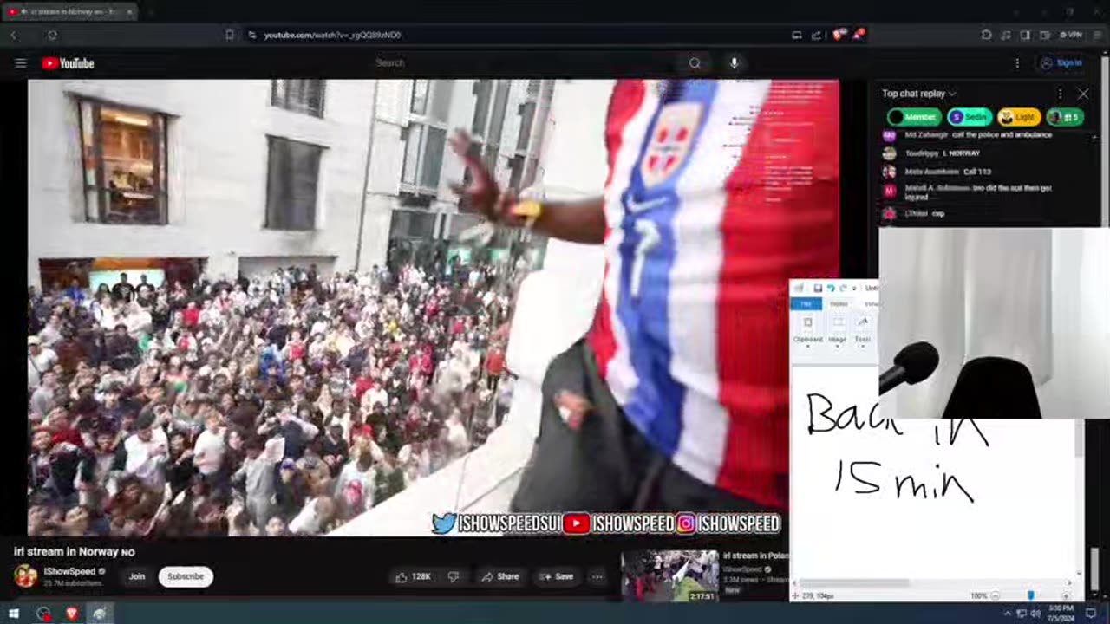
Task: Expand the Paint Tools group
Action: pyautogui.click(x=862, y=329)
